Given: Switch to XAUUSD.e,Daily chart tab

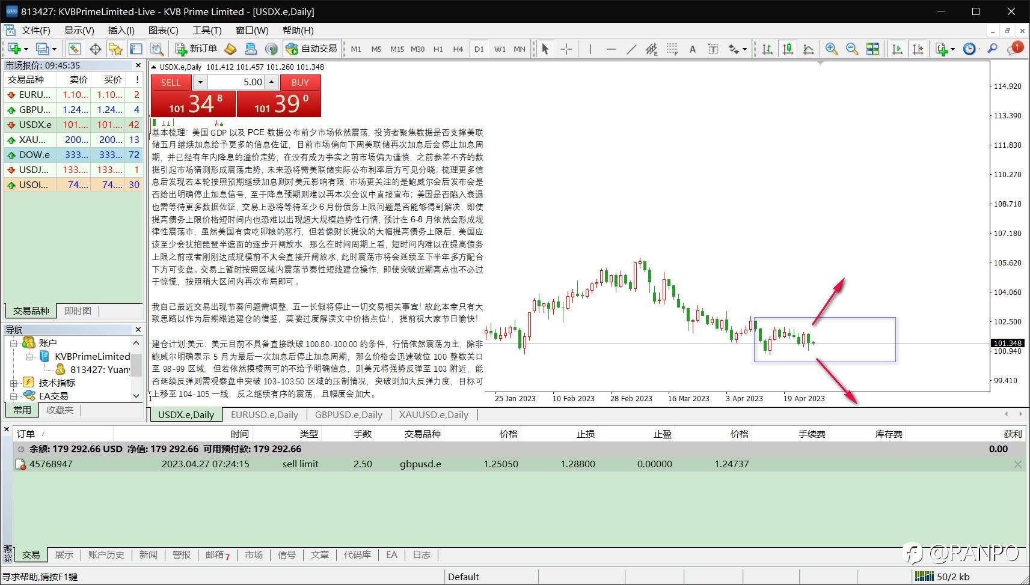Looking at the screenshot, I should tap(434, 414).
